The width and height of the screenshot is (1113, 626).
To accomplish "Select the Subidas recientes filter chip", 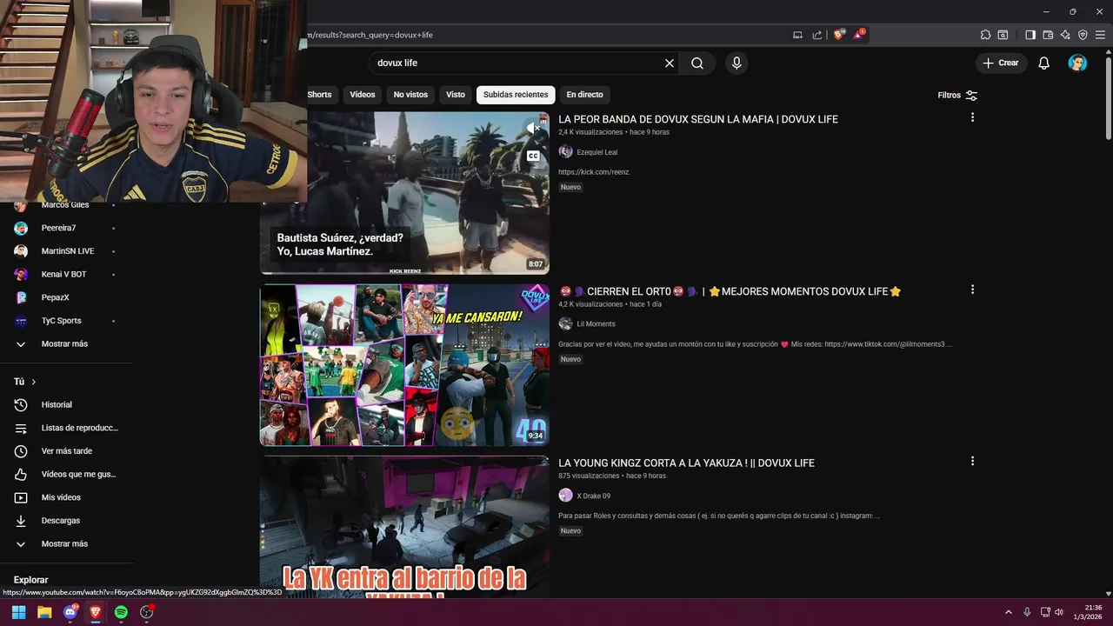I will (516, 95).
